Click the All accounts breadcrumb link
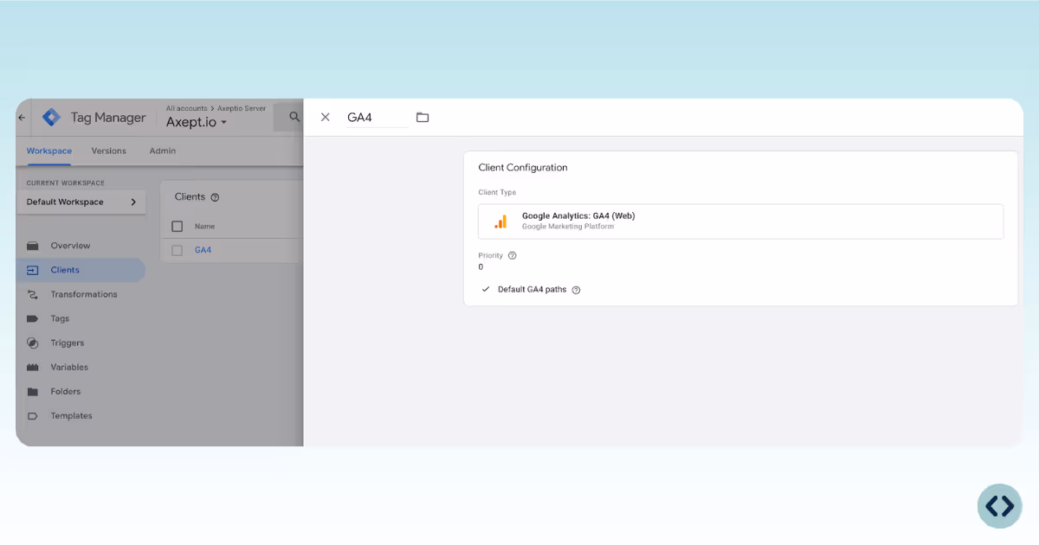Image resolution: width=1039 pixels, height=545 pixels. click(187, 109)
